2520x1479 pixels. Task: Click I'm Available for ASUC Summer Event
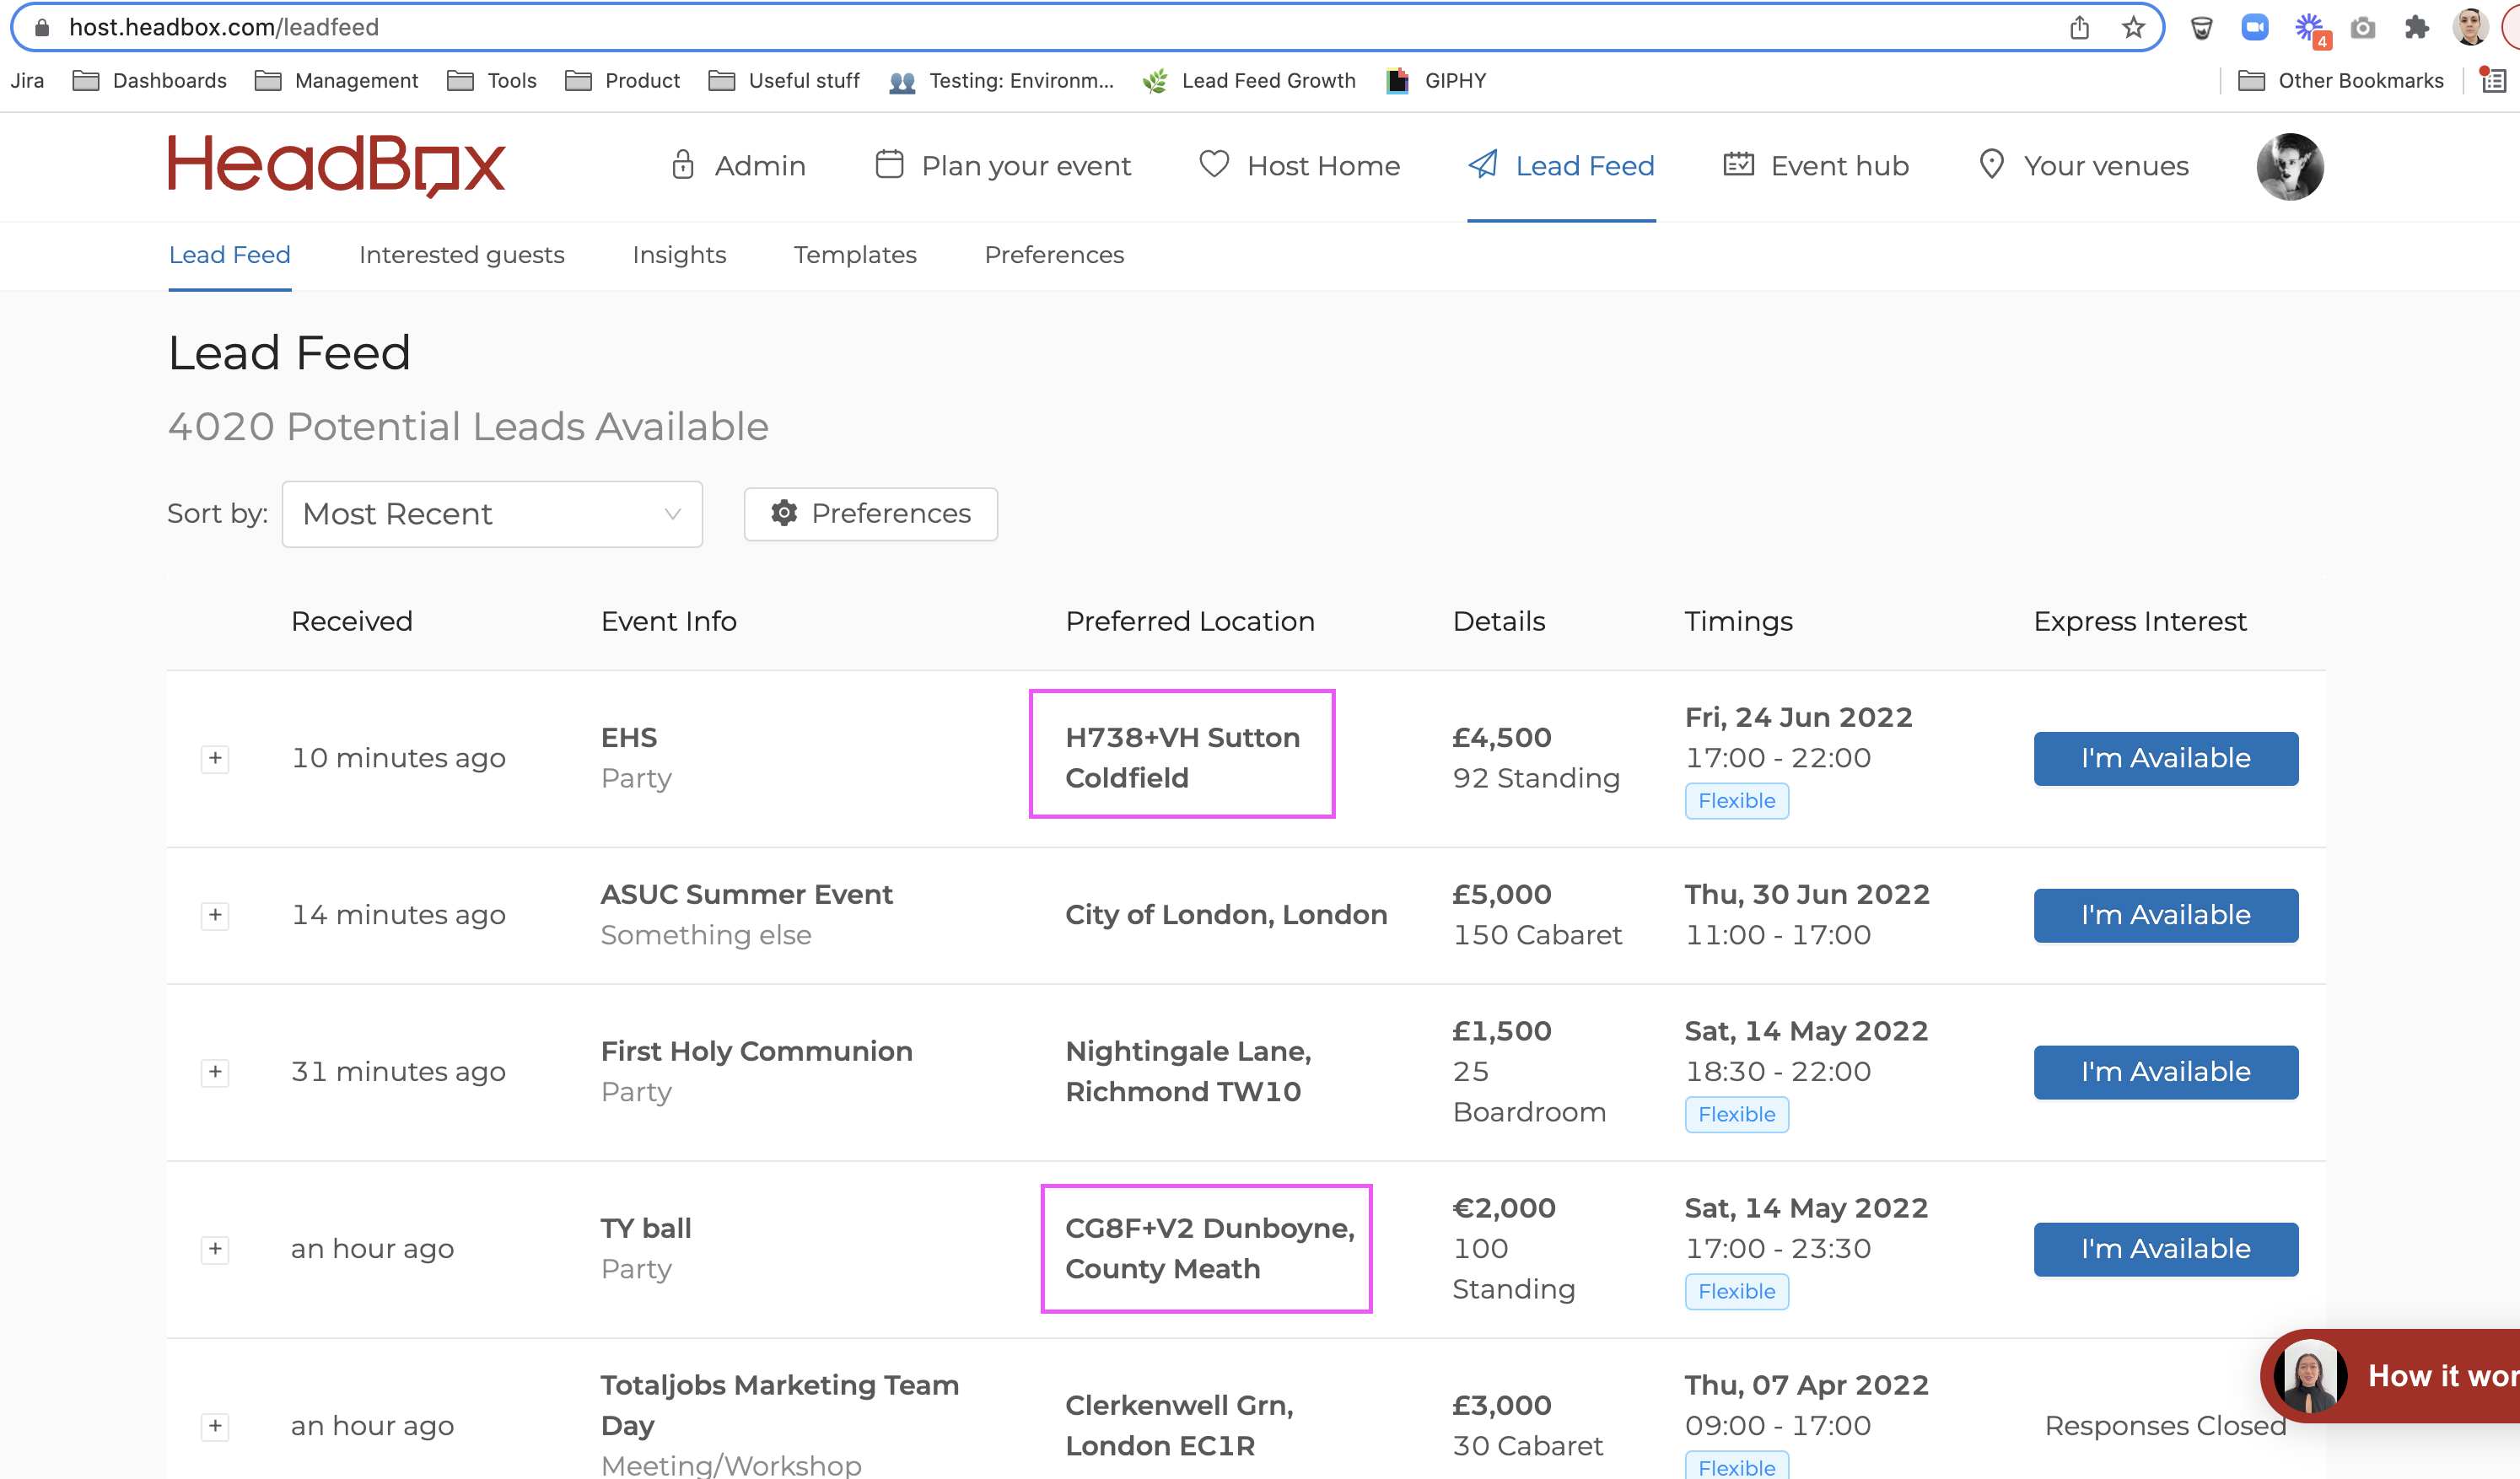pyautogui.click(x=2165, y=915)
